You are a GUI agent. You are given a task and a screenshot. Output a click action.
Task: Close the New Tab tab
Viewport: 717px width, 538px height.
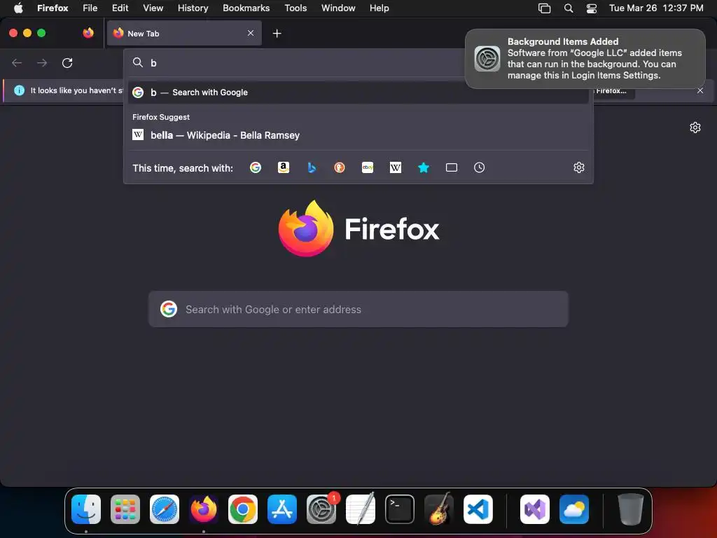pyautogui.click(x=251, y=33)
